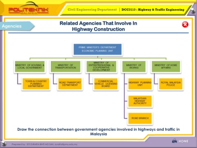Screen dimensions: 197x148
Task: Click the metal rivet icon at top right
Action: 193,11
